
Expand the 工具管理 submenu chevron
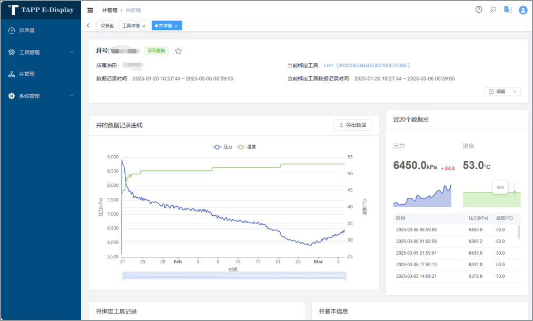tap(72, 52)
